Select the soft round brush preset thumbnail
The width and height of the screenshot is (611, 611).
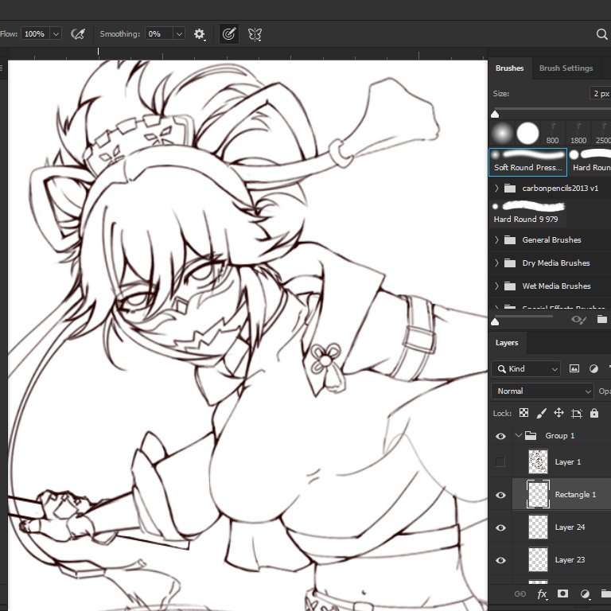(x=502, y=133)
